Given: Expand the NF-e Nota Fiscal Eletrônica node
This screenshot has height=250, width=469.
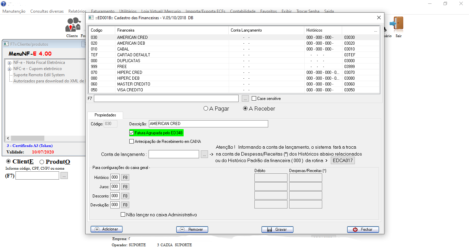Looking at the screenshot, I should tap(10, 63).
